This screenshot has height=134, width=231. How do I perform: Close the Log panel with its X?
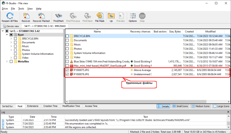228,112
